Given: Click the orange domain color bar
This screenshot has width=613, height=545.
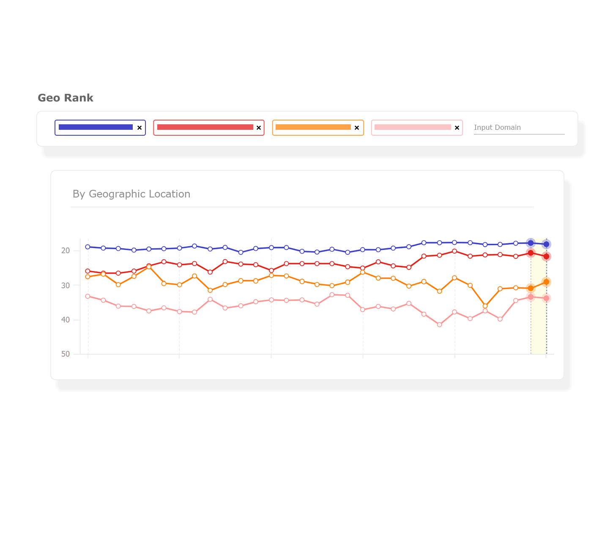Looking at the screenshot, I should (x=313, y=127).
